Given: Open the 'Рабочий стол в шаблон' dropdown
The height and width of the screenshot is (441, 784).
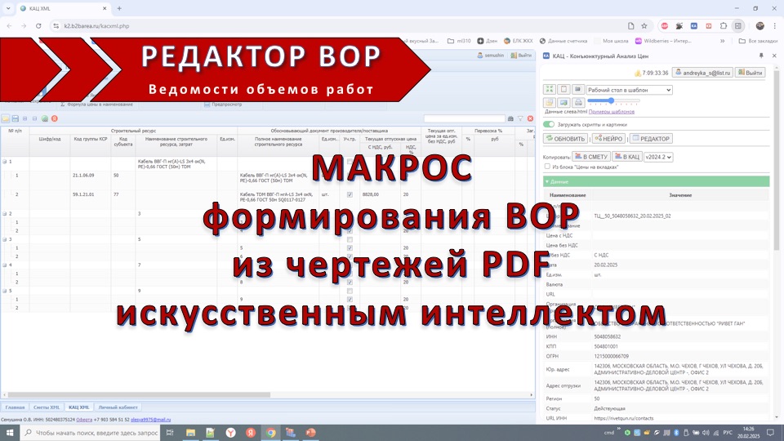Looking at the screenshot, I should (629, 90).
